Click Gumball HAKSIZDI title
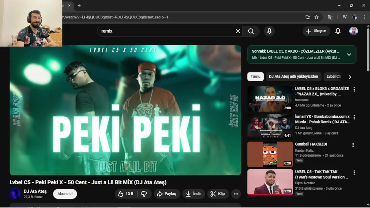The height and width of the screenshot is (208, 370). click(311, 144)
